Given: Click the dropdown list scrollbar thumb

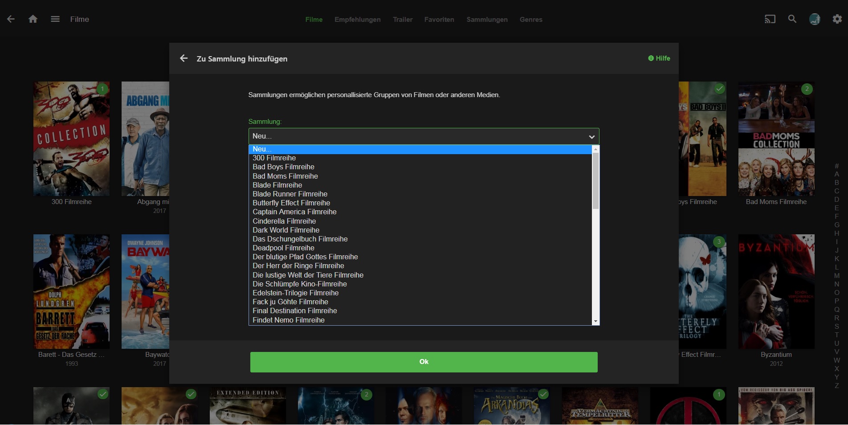Looking at the screenshot, I should [x=595, y=181].
